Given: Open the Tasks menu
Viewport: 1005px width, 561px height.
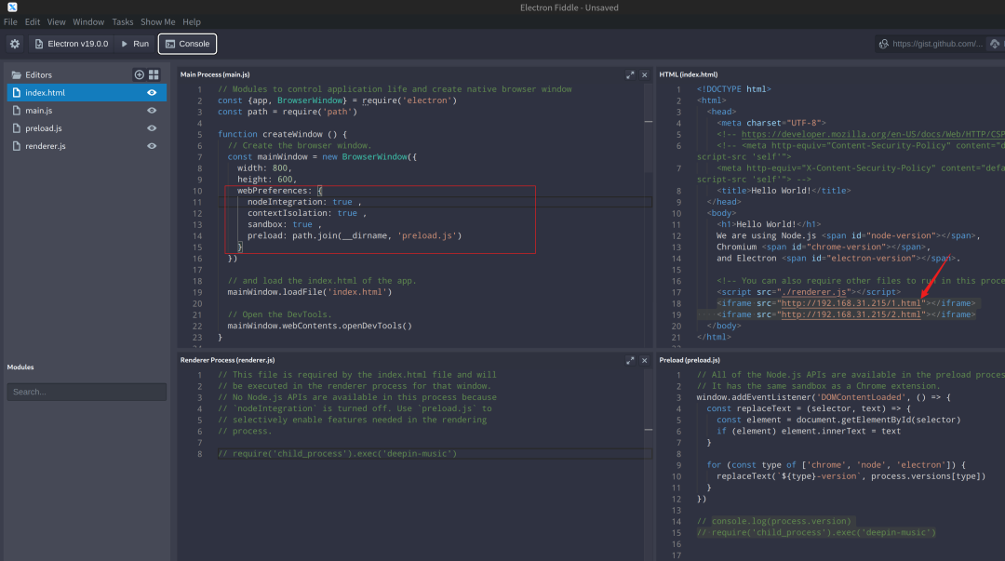Looking at the screenshot, I should tap(123, 21).
